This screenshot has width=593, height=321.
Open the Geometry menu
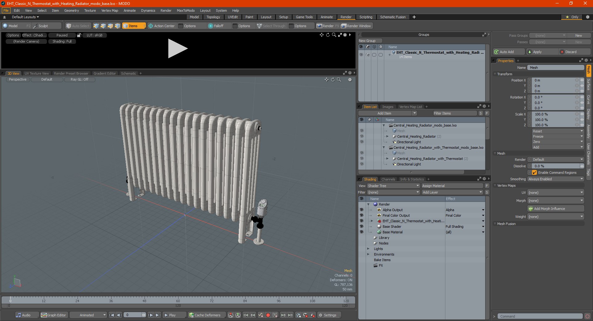[71, 10]
